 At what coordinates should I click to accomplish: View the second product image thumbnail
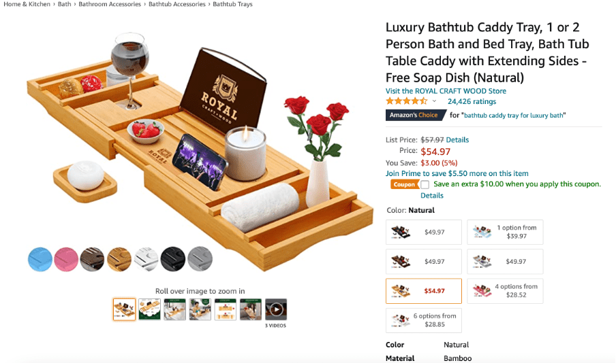tap(150, 309)
